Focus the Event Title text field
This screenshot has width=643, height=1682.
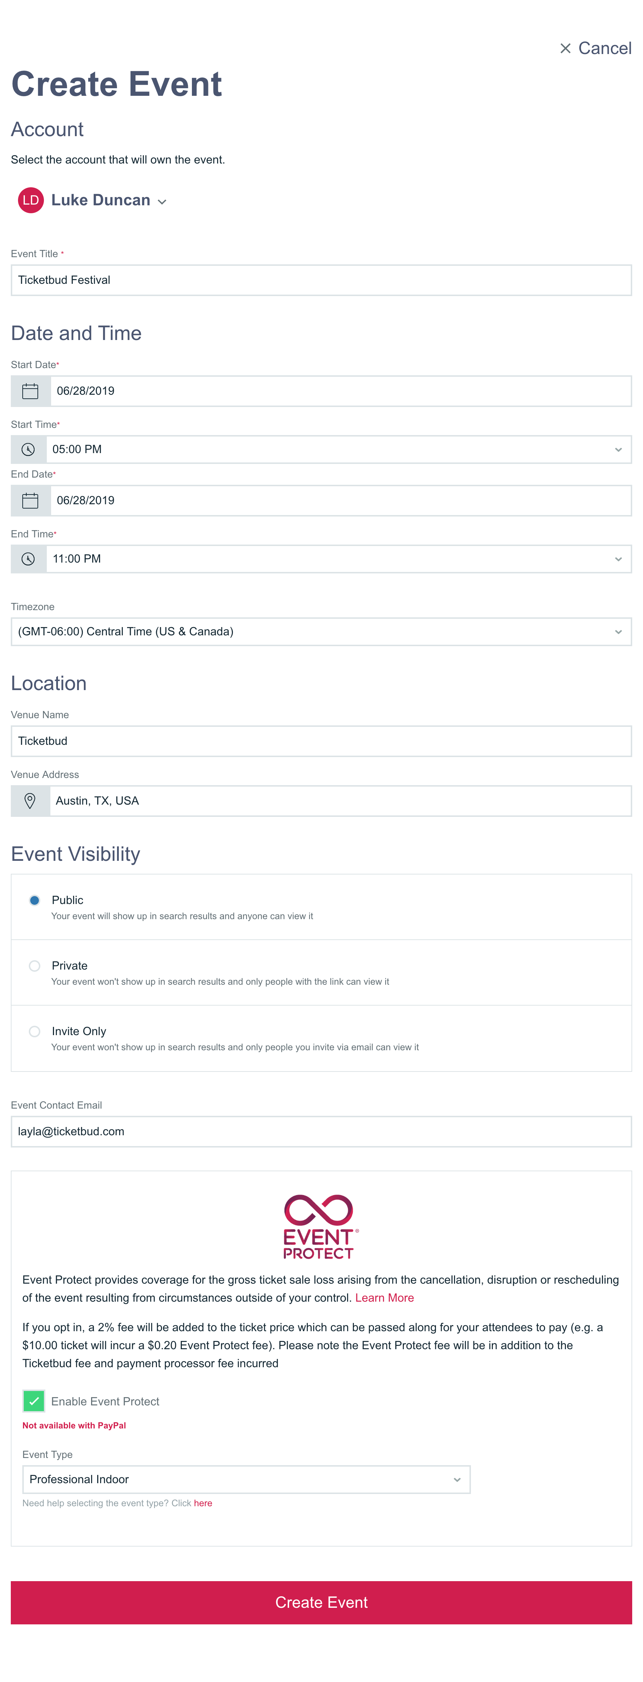321,280
